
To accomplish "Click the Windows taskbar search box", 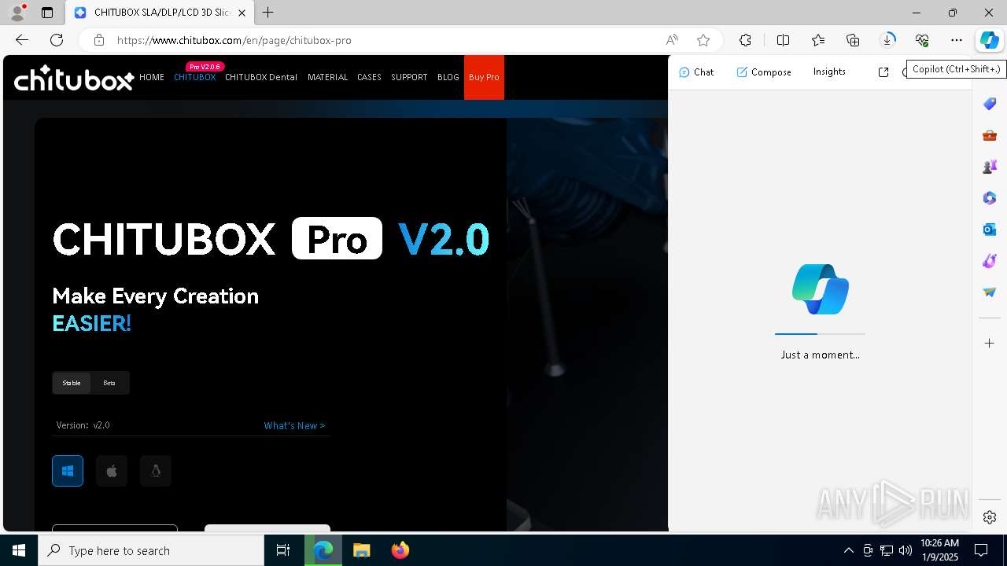I will click(x=151, y=550).
